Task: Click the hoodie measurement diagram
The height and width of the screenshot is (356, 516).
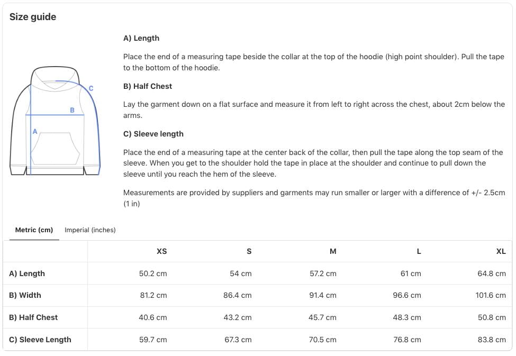Action: 55,121
